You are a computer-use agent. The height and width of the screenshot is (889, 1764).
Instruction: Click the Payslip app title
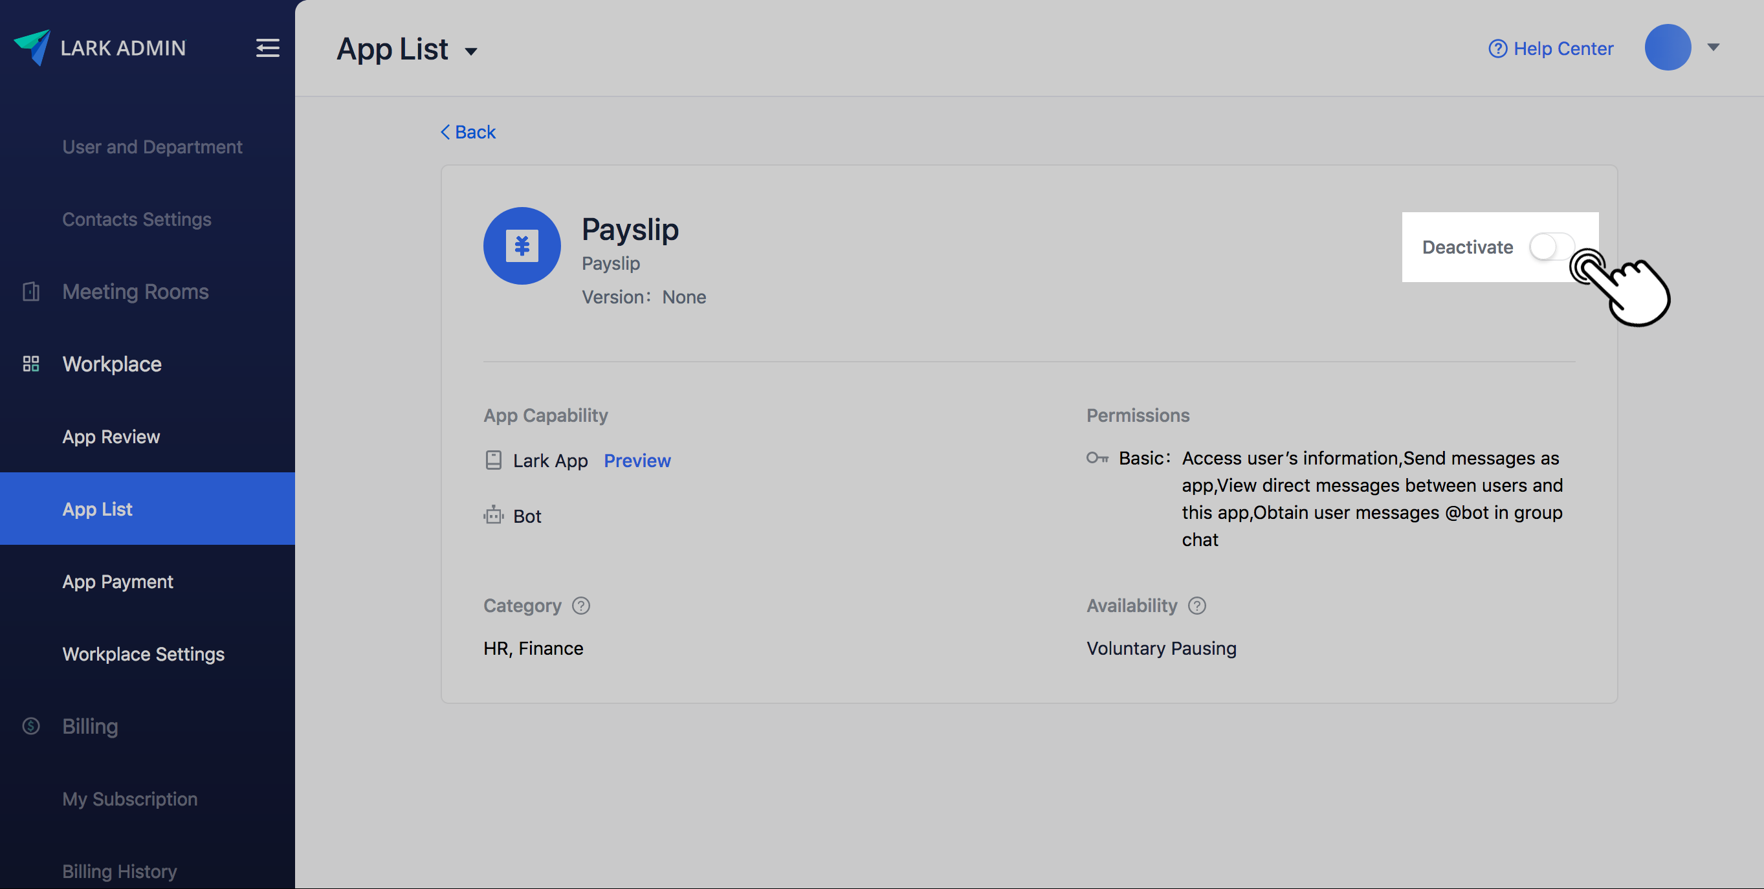coord(630,229)
